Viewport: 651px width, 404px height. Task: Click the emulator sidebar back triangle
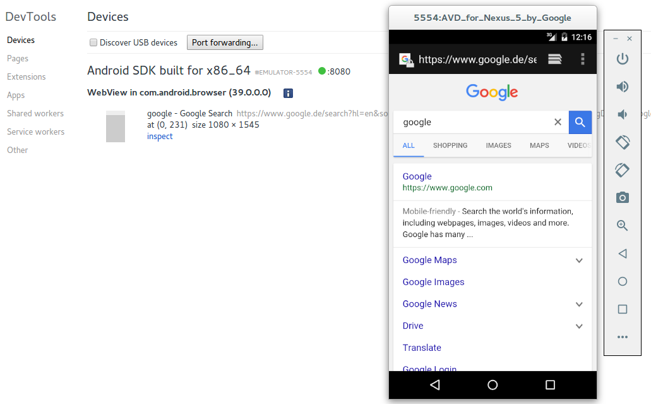coord(623,254)
